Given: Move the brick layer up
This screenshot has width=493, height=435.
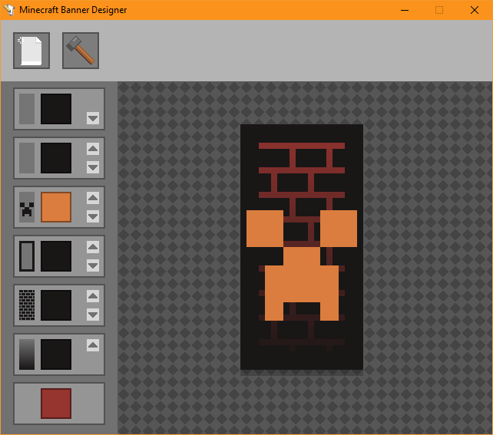Looking at the screenshot, I should [x=93, y=296].
